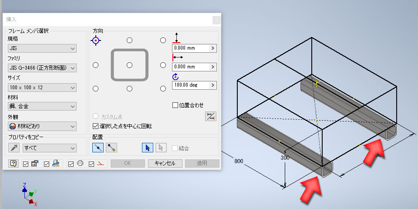The image size is (418, 209).
Task: Activate the blue arrow selection mode icon
Action: [148, 148]
